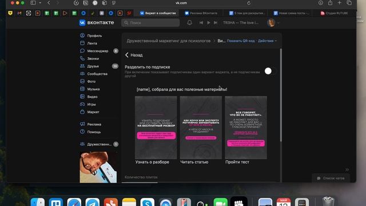Click the Узнать о разборе caption
This screenshot has height=206, width=366.
[152, 162]
